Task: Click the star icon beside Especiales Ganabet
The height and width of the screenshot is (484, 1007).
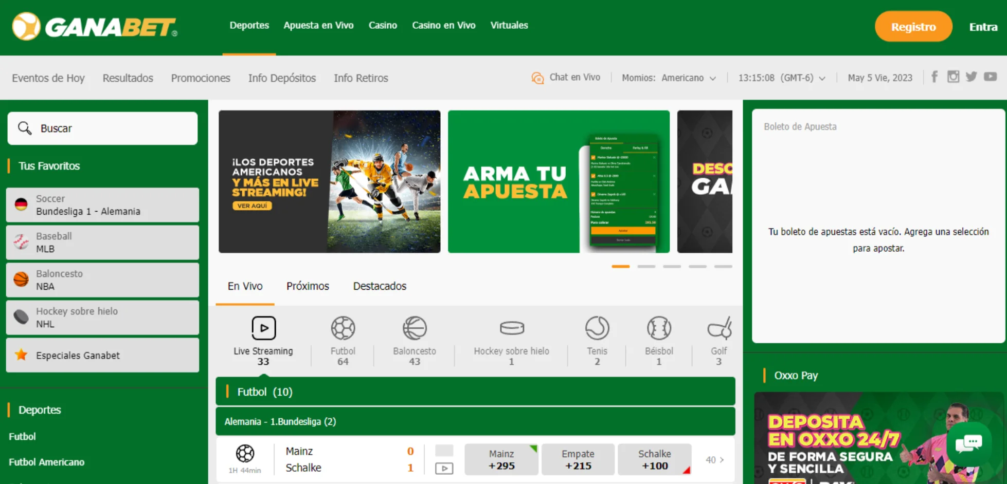Action: point(21,355)
